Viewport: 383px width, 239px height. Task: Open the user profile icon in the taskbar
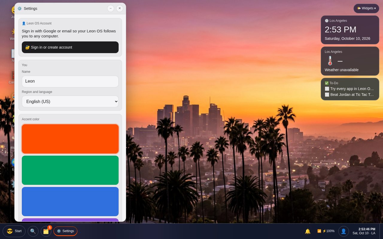pyautogui.click(x=344, y=231)
